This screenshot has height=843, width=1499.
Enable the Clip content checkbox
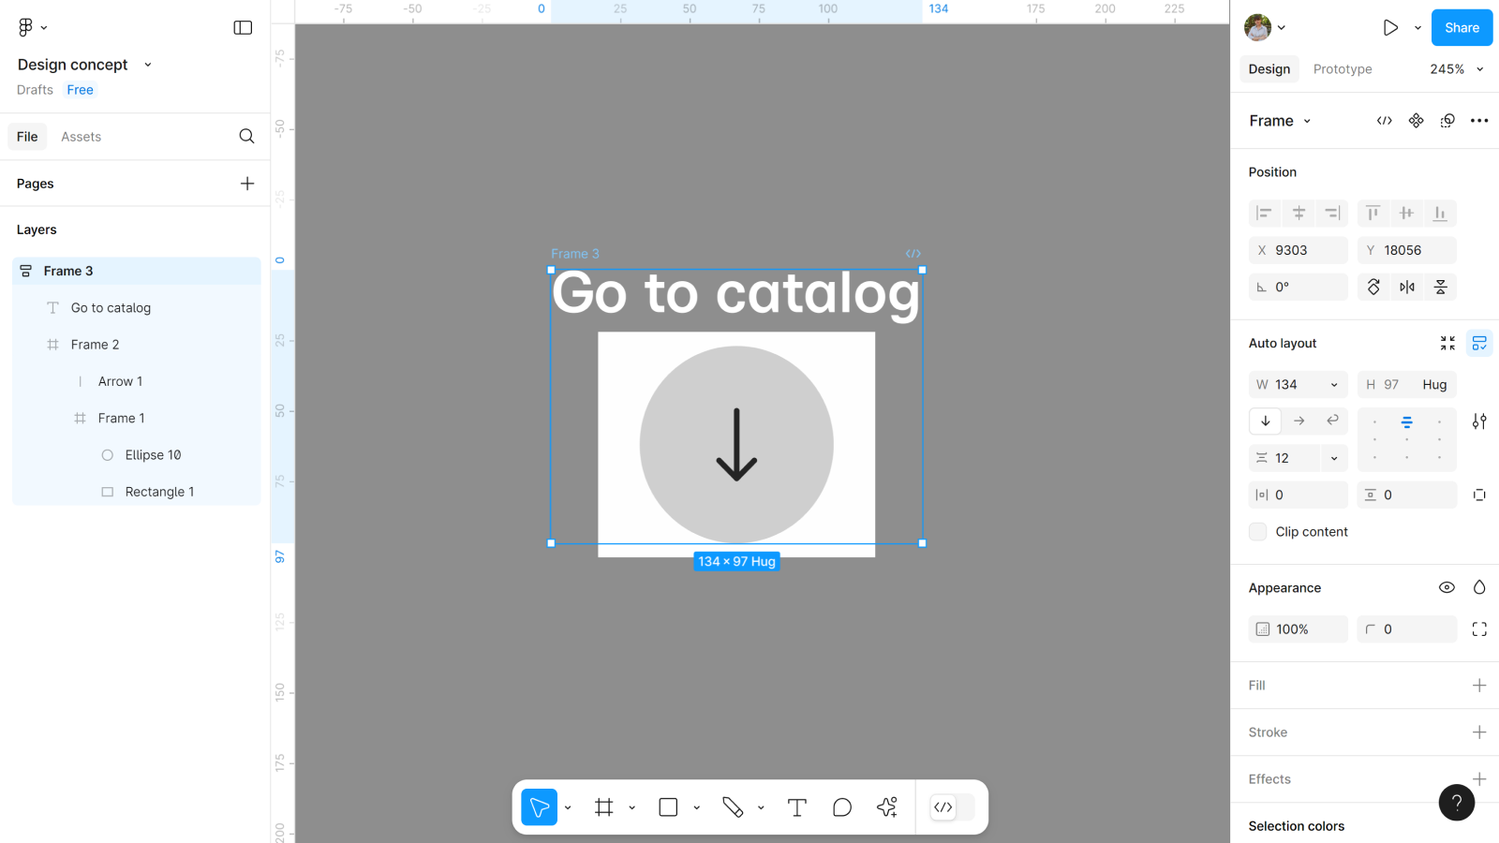tap(1257, 532)
